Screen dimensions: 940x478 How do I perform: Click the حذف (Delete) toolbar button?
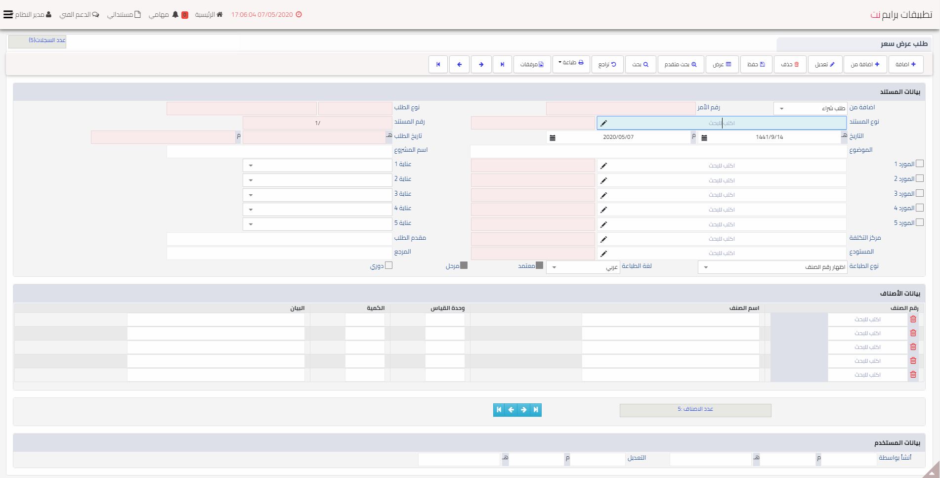[790, 64]
